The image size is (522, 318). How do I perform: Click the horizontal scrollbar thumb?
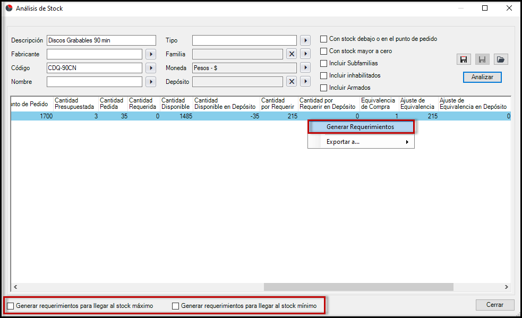tap(358, 287)
